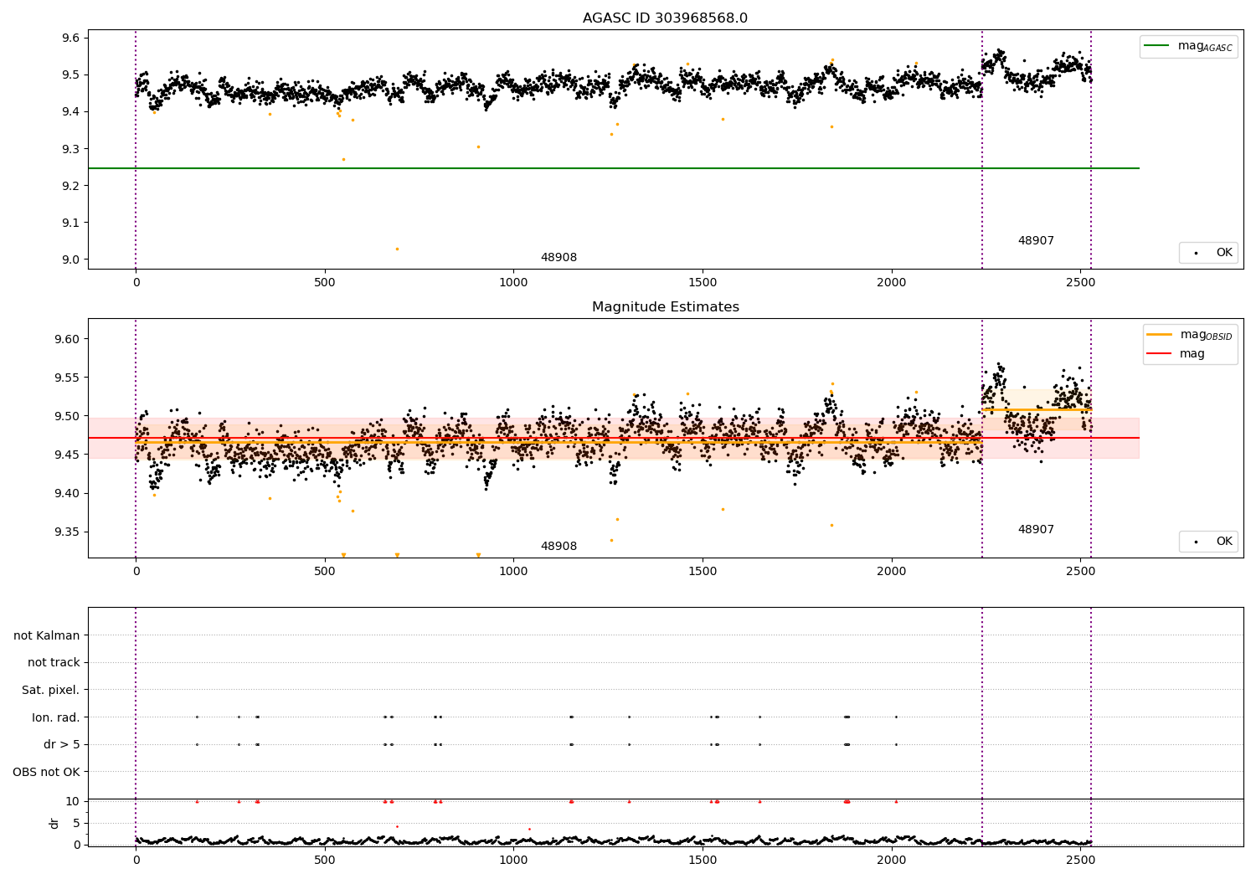
Task: Click the red horizontal mag line in Magnitude Estimates
Action: 614,438
